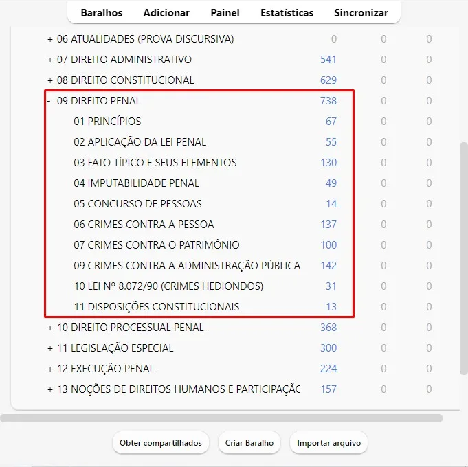Screen dimensions: 468x467
Task: Click new card count 55
Action: coord(331,142)
